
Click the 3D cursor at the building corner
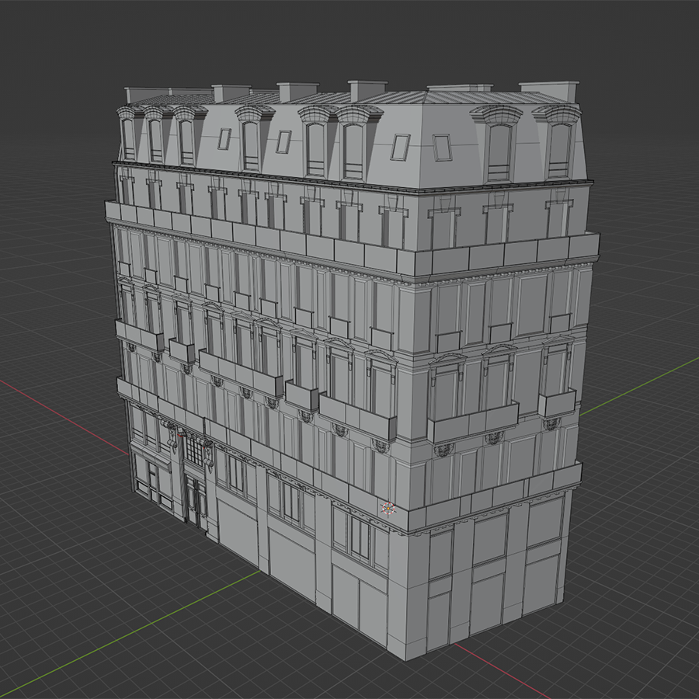tap(388, 509)
